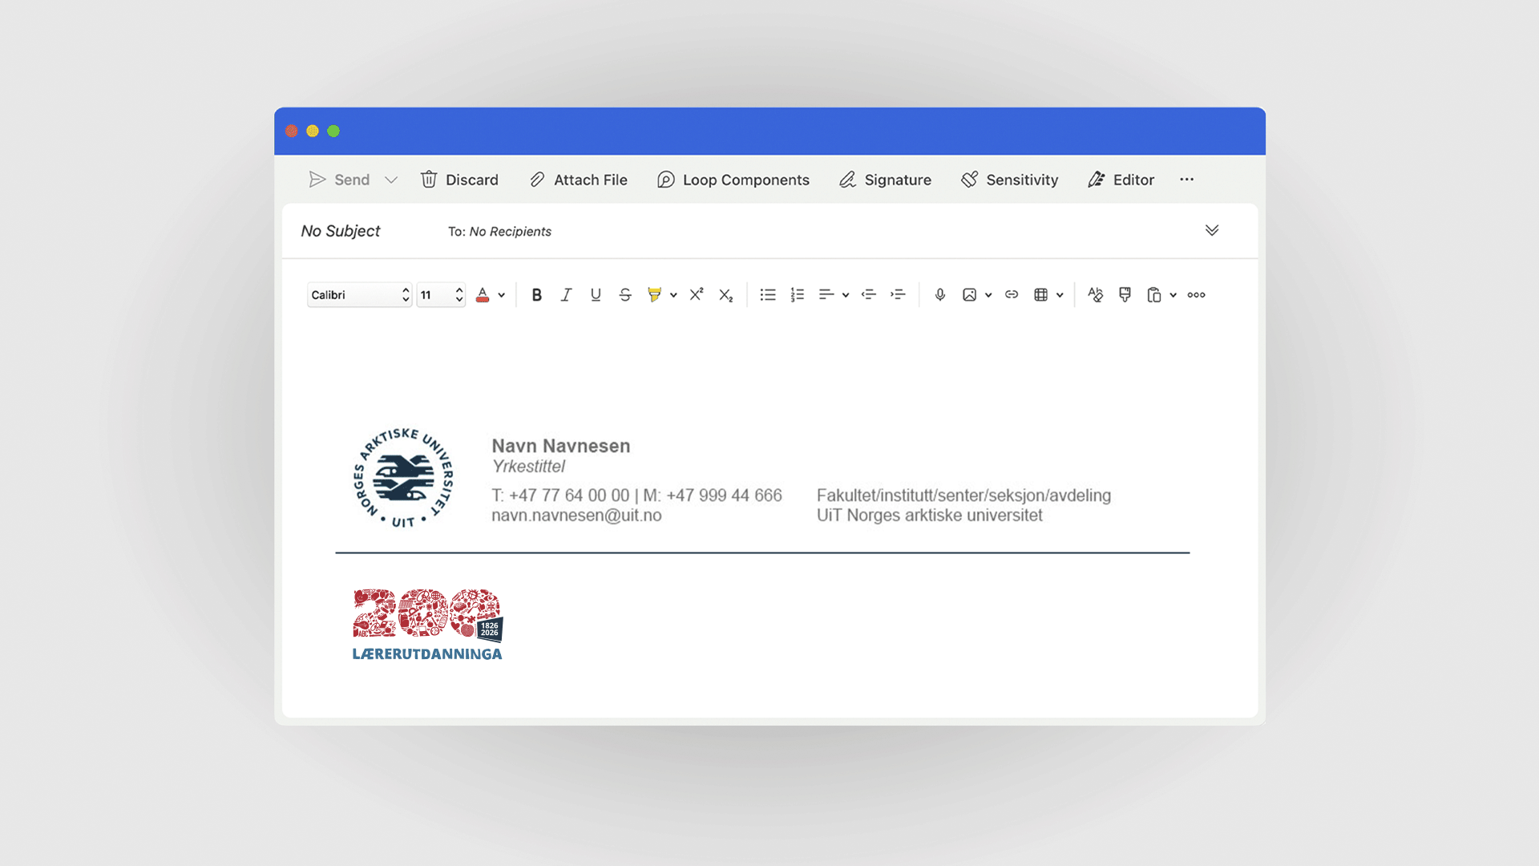Toggle superscript formatting
Screen dimensions: 1539x866
[697, 294]
